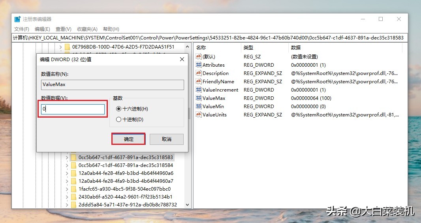421x223 pixels.
Task: Click folder icon of 1facfc65-a930-4bc5-9f38-504ec097bbc0
Action: [73, 189]
